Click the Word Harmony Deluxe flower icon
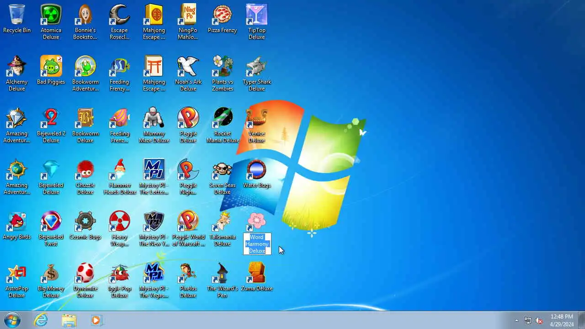This screenshot has width=585, height=329. [257, 221]
